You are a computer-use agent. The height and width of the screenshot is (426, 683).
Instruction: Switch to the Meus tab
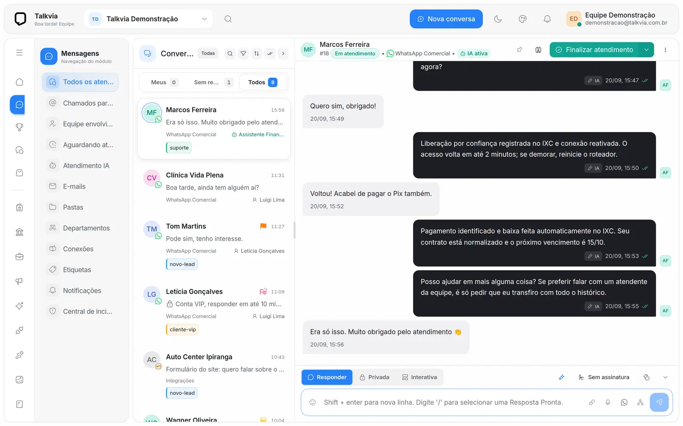coord(163,82)
